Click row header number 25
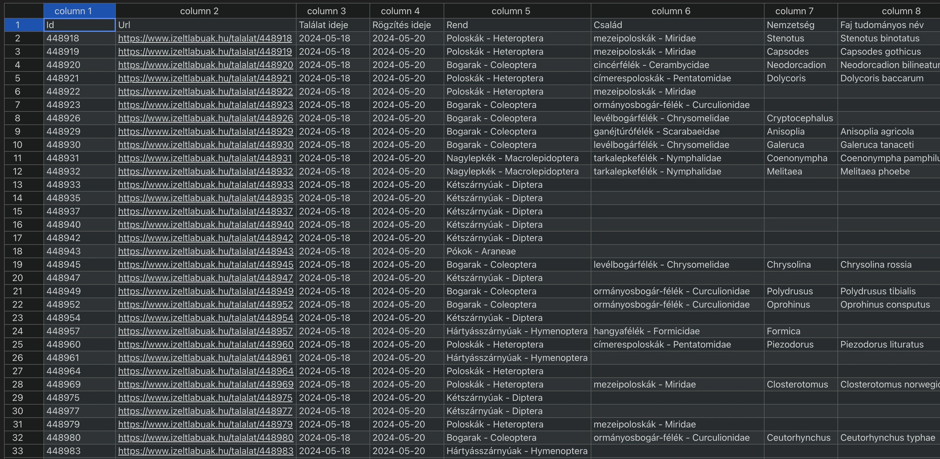940x459 pixels. click(x=17, y=344)
